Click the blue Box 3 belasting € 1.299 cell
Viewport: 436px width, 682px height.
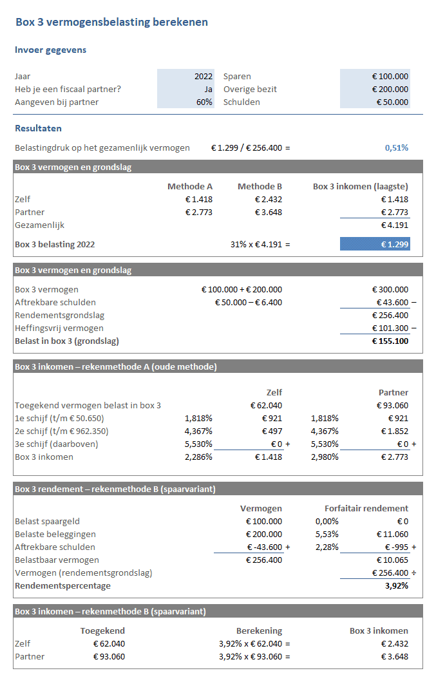point(375,244)
